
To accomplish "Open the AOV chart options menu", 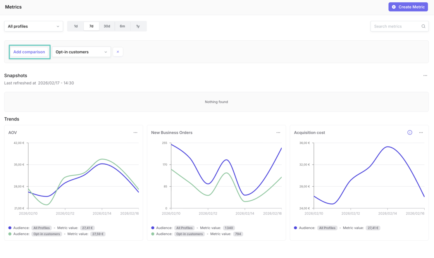I will 135,132.
